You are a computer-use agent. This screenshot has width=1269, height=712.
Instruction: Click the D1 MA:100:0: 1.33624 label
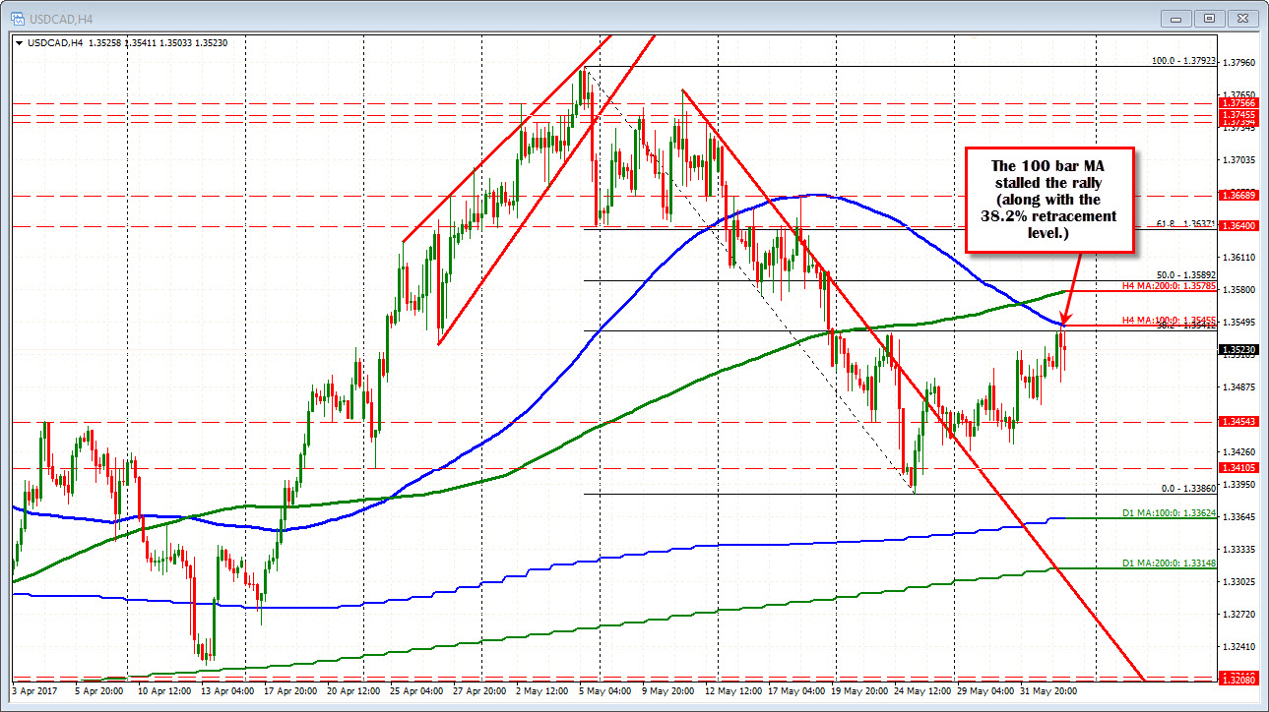1170,513
